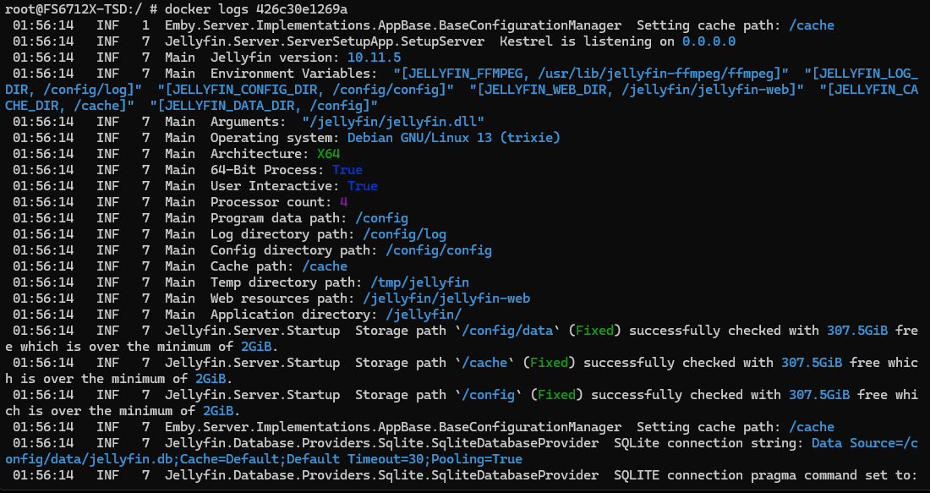The height and width of the screenshot is (493, 930).
Task: Click the Program data path /config value
Action: (381, 217)
